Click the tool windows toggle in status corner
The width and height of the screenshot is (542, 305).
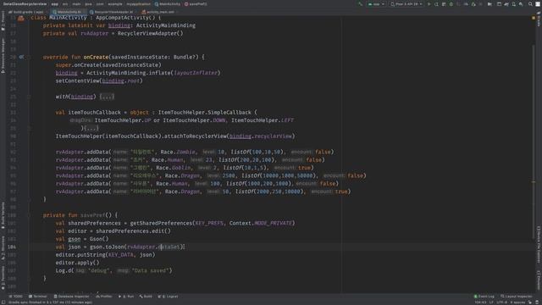click(3, 302)
